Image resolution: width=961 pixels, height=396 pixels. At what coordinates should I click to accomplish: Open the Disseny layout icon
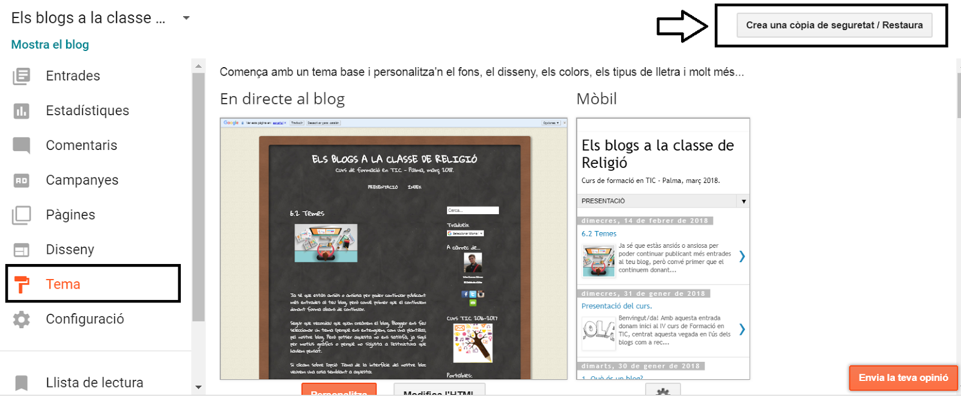coord(22,250)
